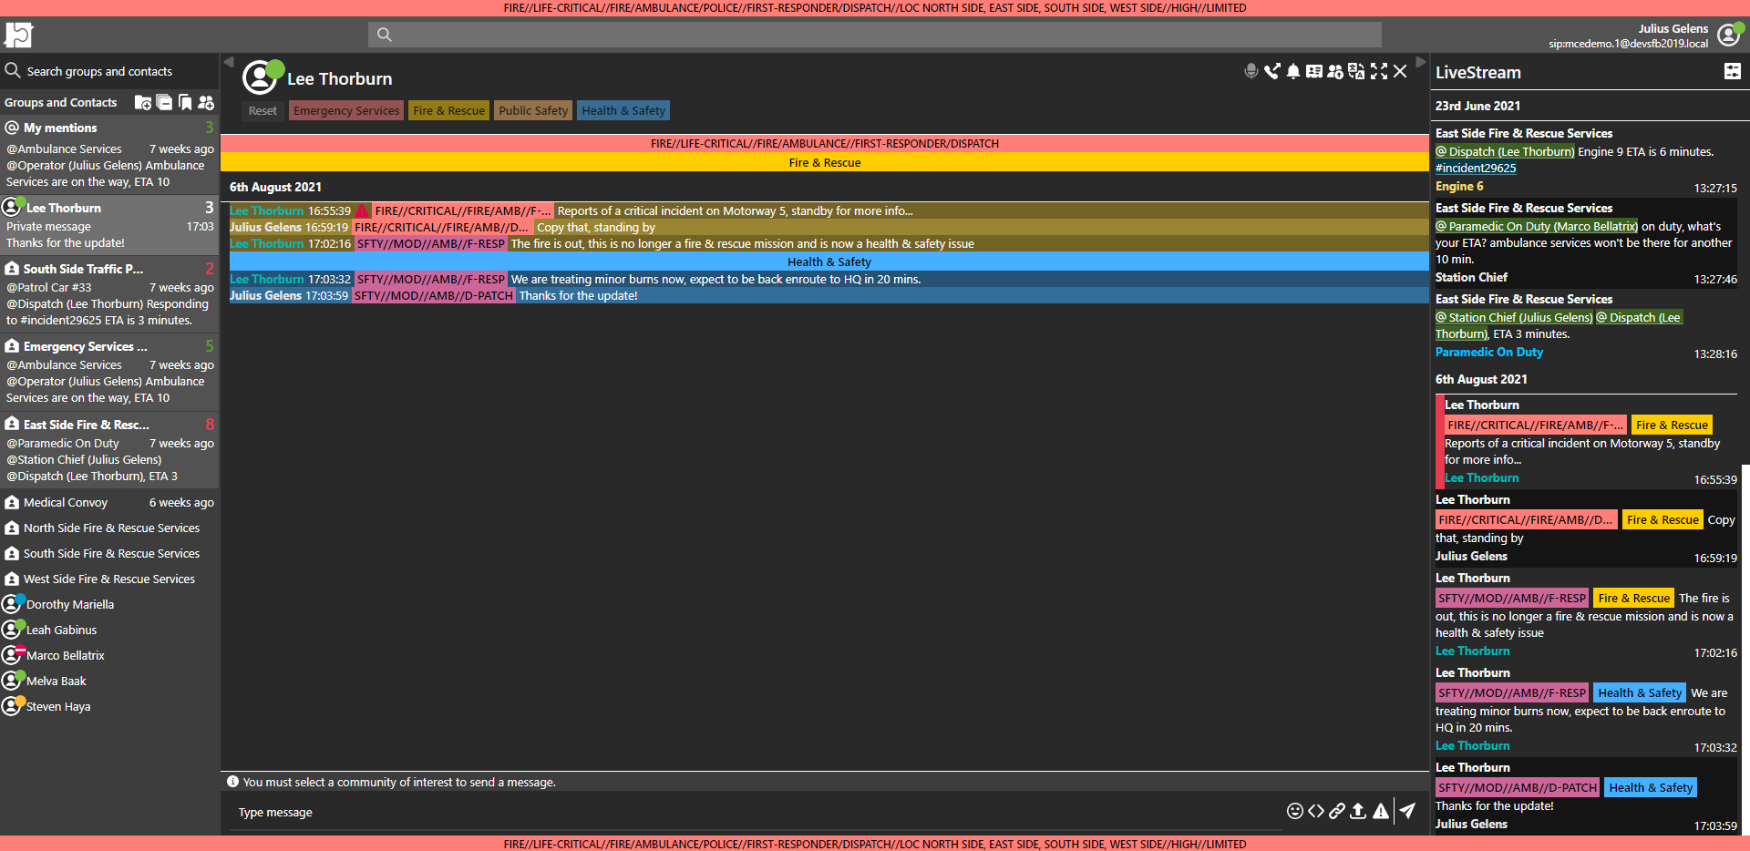Image resolution: width=1750 pixels, height=851 pixels.
Task: Select contact Melva Baak
Action: (x=109, y=681)
